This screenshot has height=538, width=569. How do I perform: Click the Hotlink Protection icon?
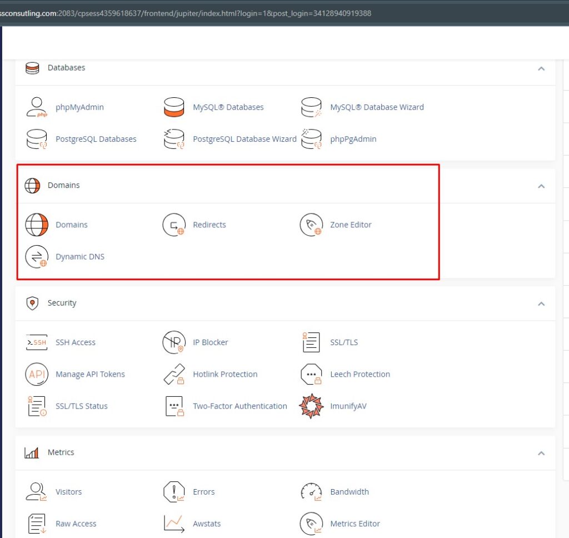(x=174, y=375)
